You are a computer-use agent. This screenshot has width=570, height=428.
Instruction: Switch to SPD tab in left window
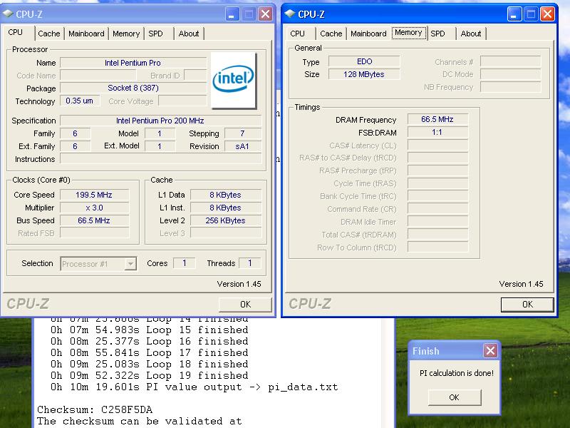tap(155, 34)
